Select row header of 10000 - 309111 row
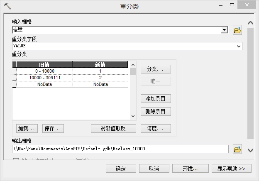 pos(15,78)
